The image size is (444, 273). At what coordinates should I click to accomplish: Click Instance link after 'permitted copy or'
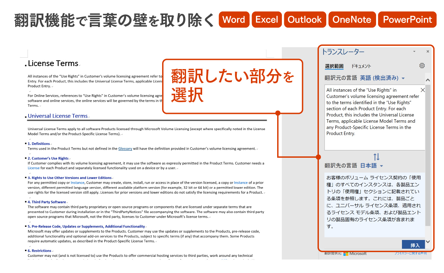click(x=77, y=183)
